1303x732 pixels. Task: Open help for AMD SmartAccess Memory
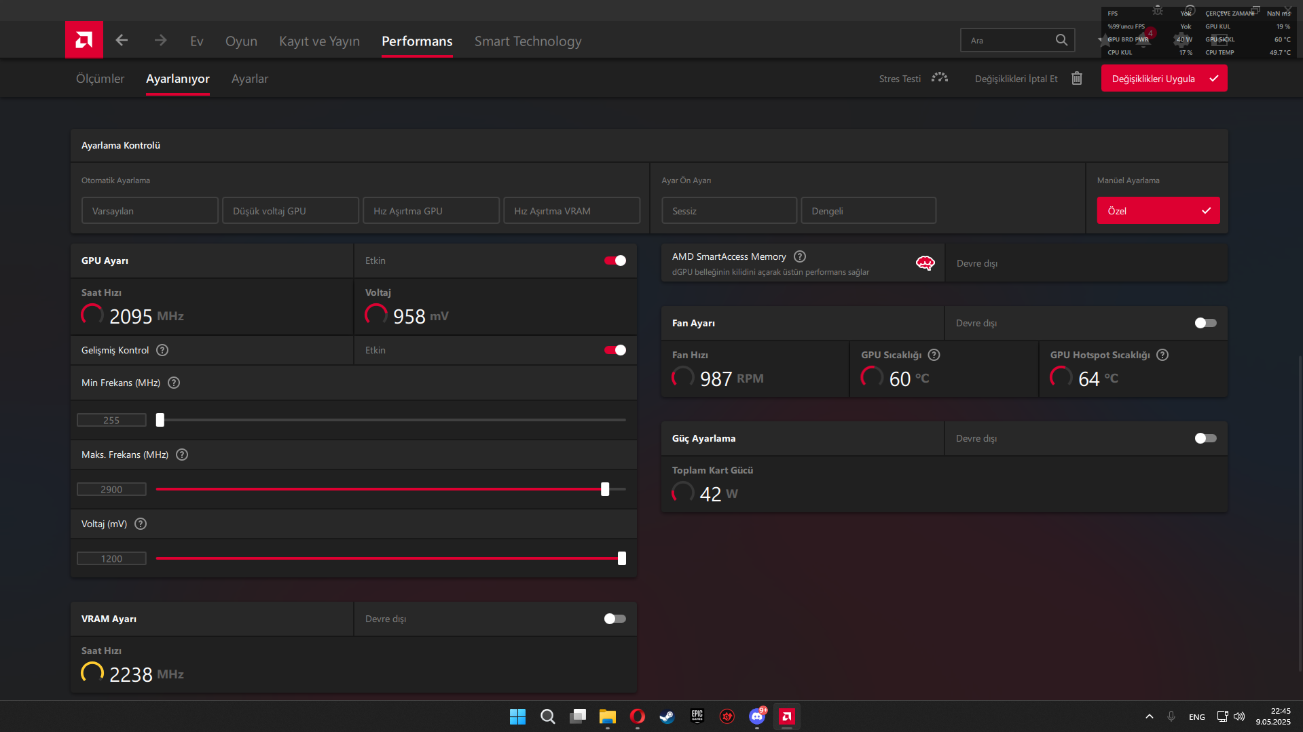coord(800,256)
